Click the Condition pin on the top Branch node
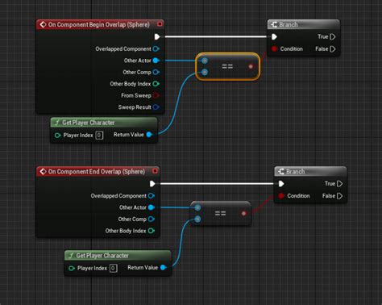The image size is (382, 305). click(274, 49)
